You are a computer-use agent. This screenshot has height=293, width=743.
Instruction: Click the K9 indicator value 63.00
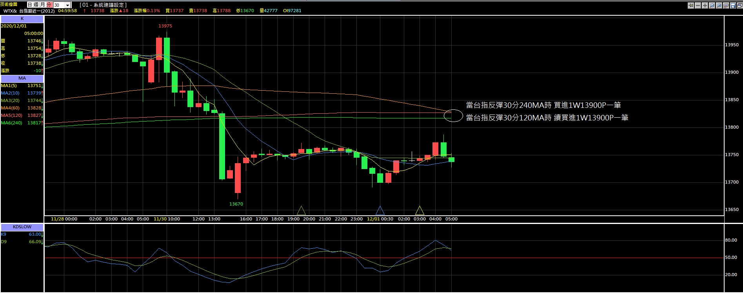35,234
